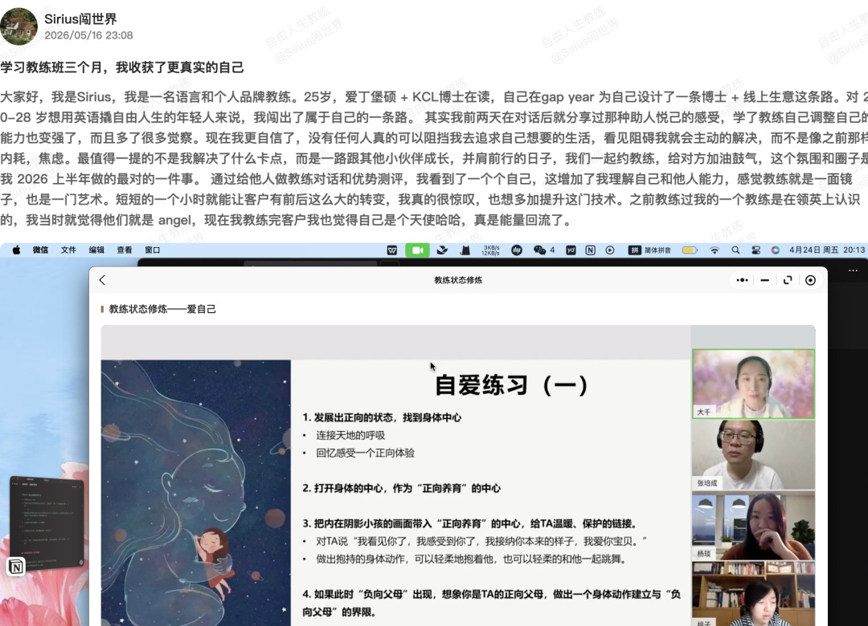Open the 微信 application menu
Viewport: 868px width, 626px height.
[x=40, y=250]
